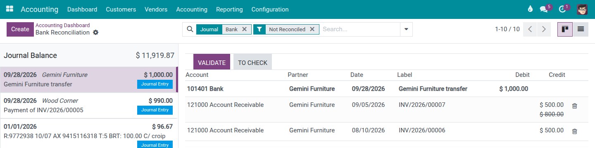Click the Debit column header
595x148 pixels.
(522, 75)
